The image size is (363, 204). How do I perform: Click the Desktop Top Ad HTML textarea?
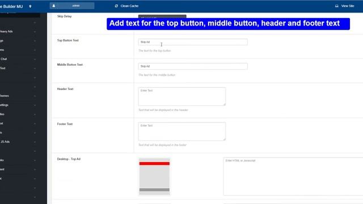coord(293,176)
